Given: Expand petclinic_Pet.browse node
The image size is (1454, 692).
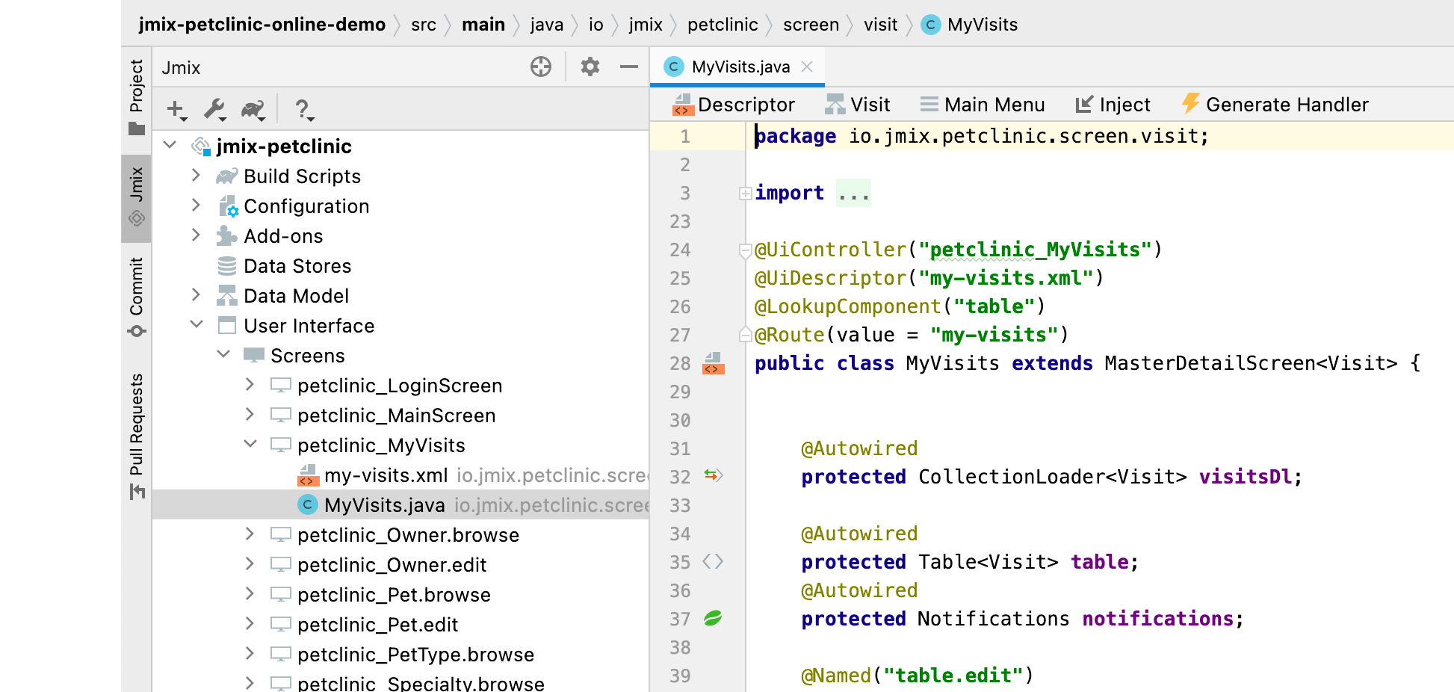Looking at the screenshot, I should tap(250, 593).
